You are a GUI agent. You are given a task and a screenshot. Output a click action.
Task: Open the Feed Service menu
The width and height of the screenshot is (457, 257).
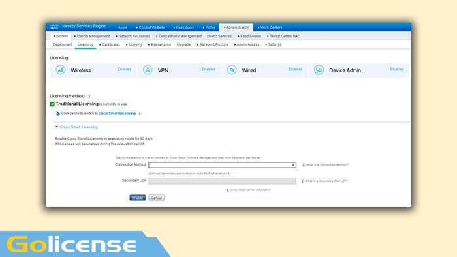pos(249,36)
